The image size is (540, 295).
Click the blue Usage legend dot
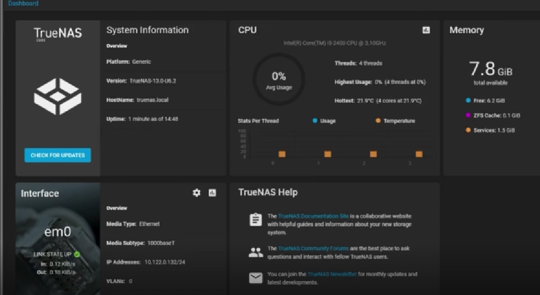315,121
